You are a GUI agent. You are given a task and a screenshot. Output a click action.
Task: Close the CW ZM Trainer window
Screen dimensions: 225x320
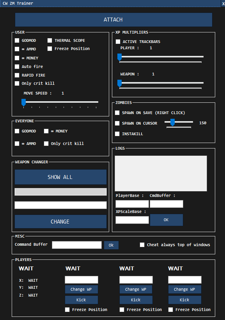click(223, 4)
